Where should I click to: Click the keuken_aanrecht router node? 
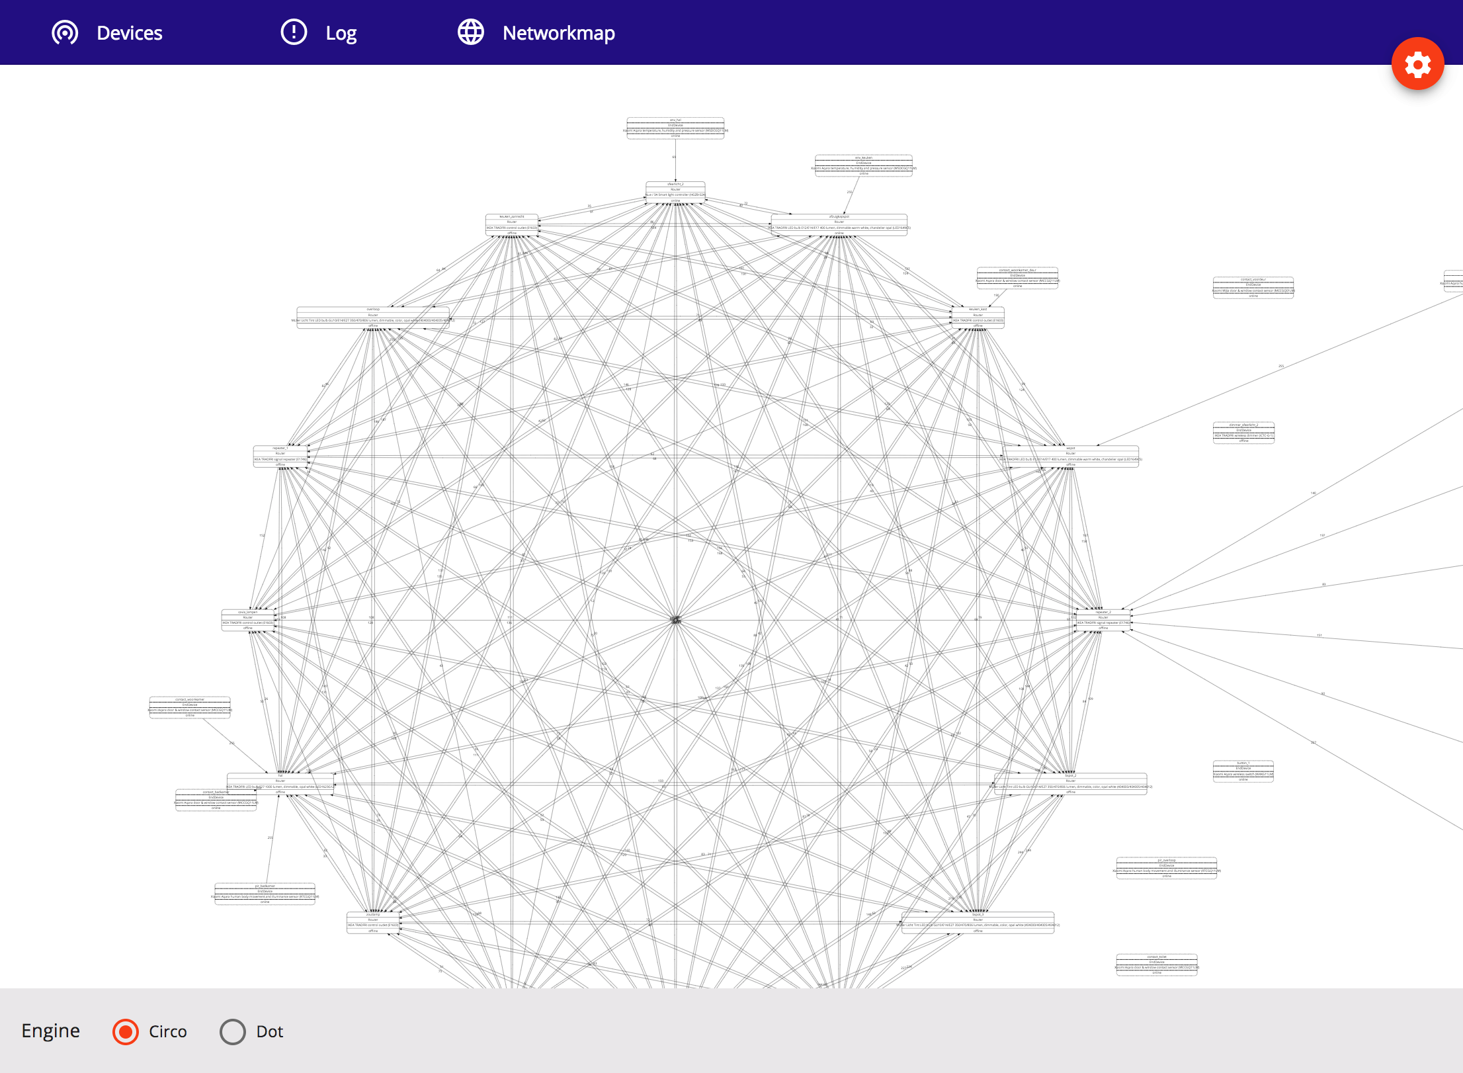[512, 225]
